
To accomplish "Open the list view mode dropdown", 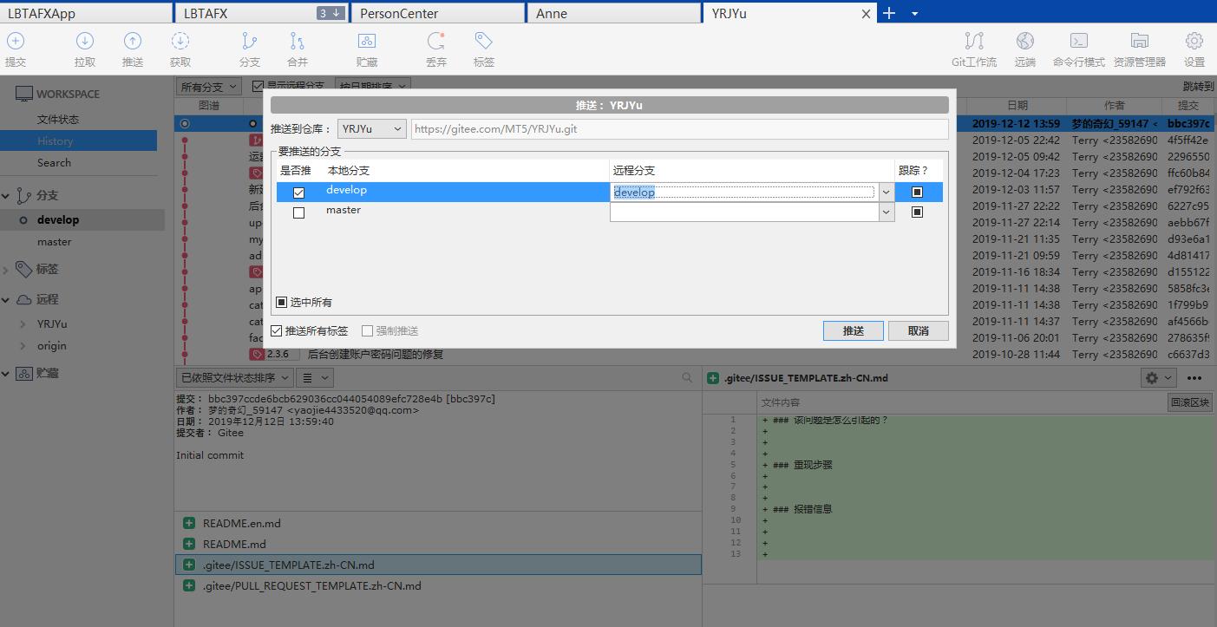I will point(314,378).
